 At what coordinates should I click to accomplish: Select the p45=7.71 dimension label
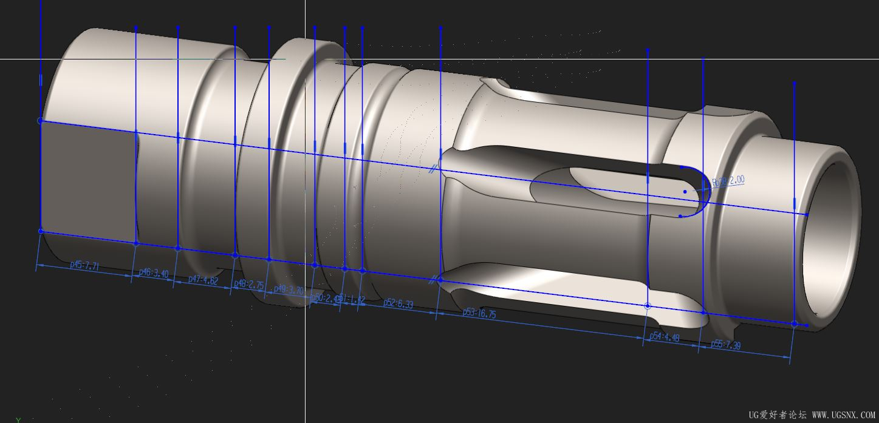84,265
